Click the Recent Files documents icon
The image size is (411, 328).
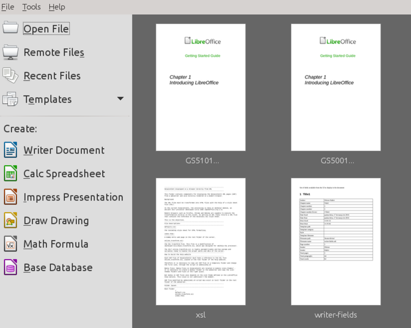[x=10, y=75]
